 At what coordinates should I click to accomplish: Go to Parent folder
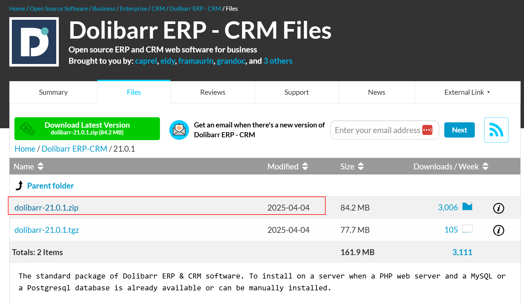pos(50,185)
